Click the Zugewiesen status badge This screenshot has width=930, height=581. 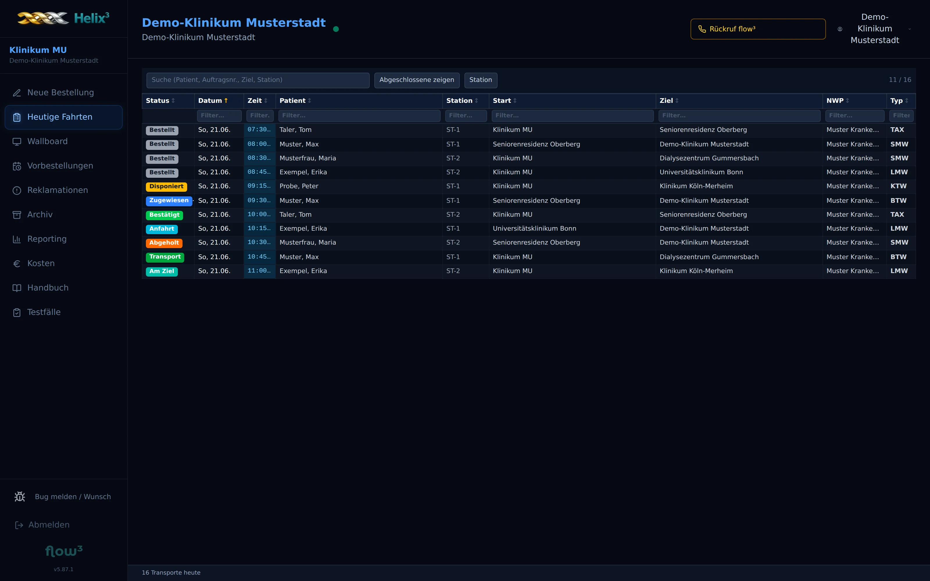click(169, 200)
